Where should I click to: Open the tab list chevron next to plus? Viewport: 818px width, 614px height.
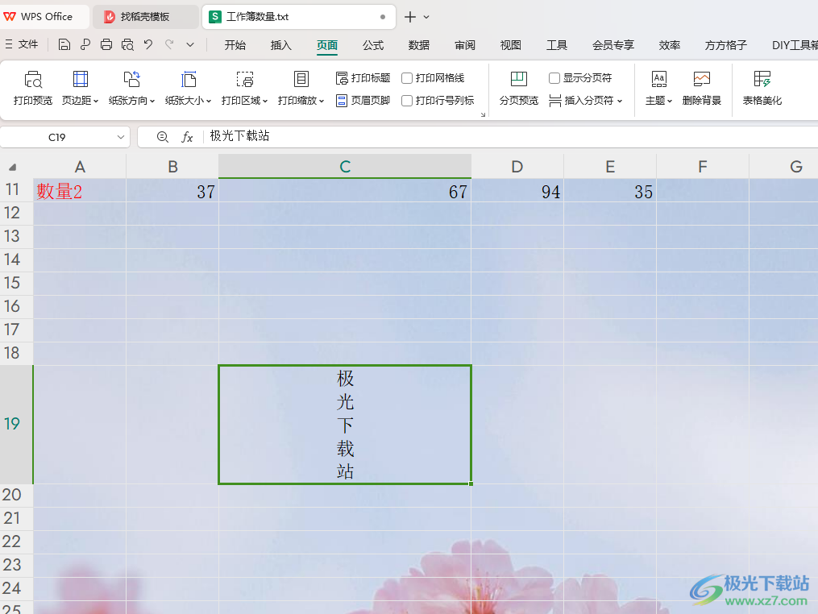(x=426, y=17)
